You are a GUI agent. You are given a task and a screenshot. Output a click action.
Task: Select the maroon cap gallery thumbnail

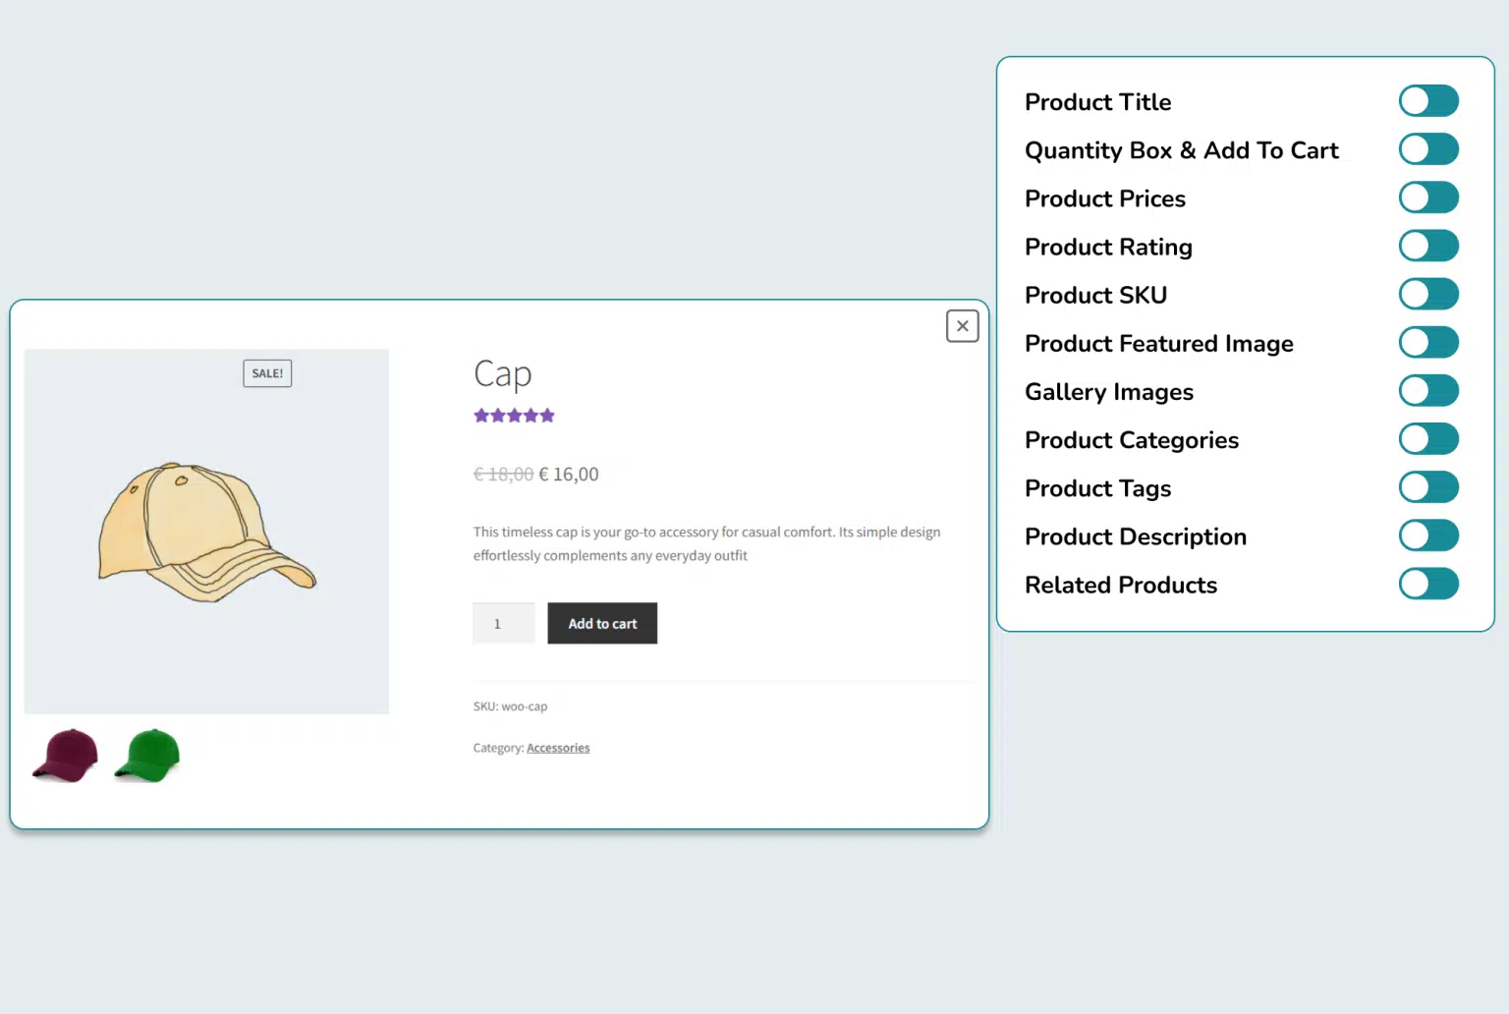66,756
